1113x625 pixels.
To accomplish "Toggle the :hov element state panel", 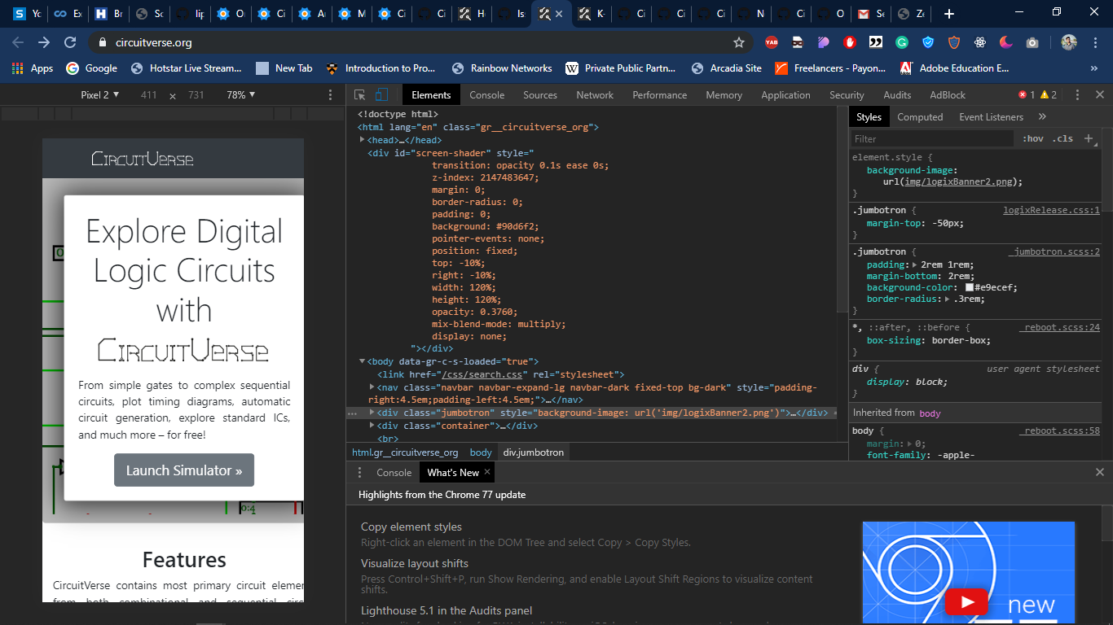I will click(x=1033, y=138).
